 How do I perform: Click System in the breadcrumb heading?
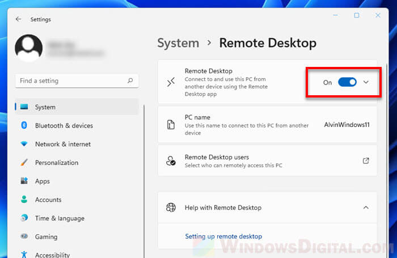click(x=178, y=43)
